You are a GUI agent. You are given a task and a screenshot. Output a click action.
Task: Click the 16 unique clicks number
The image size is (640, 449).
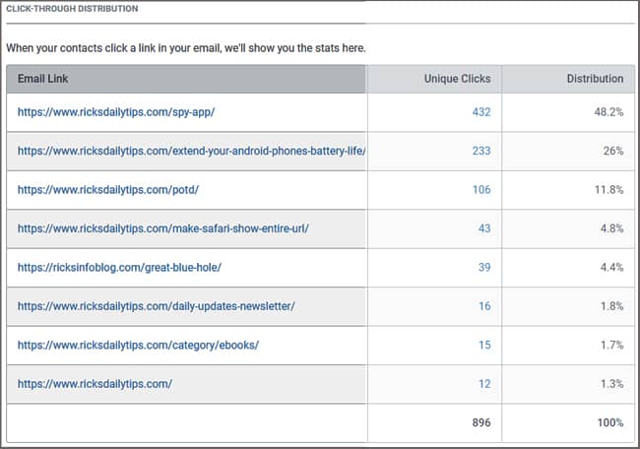pyautogui.click(x=484, y=306)
